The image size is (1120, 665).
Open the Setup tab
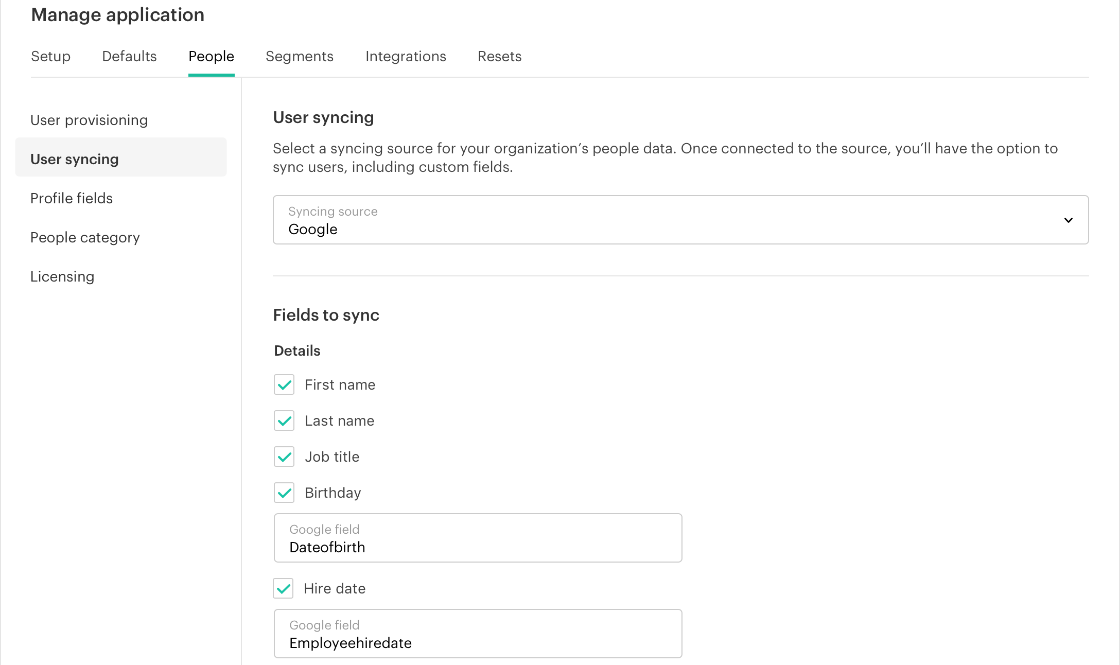coord(50,56)
